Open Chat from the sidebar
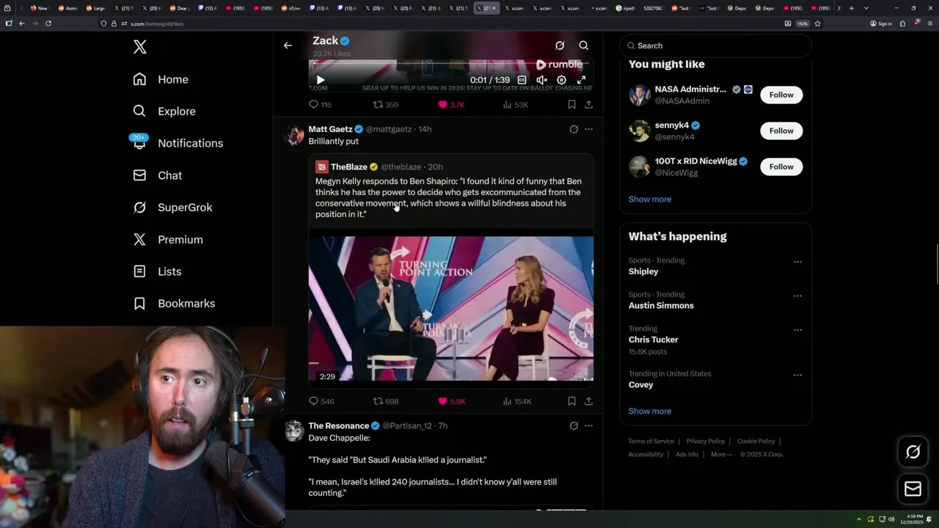 (x=157, y=175)
